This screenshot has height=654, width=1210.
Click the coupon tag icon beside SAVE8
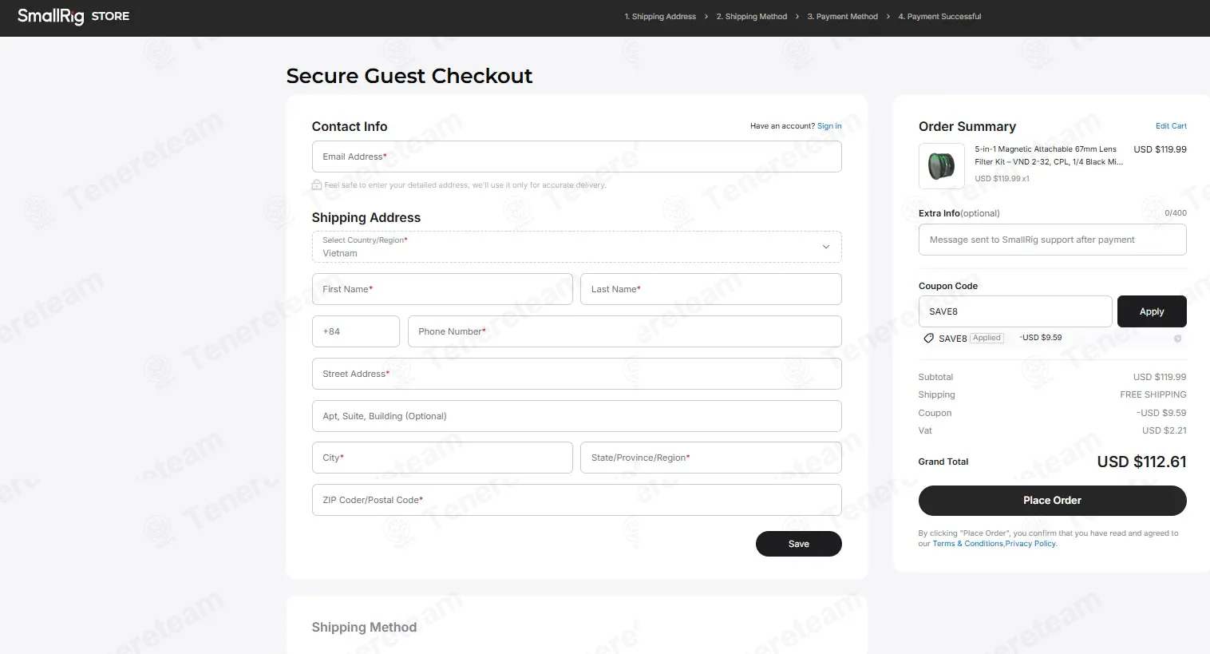coord(928,338)
